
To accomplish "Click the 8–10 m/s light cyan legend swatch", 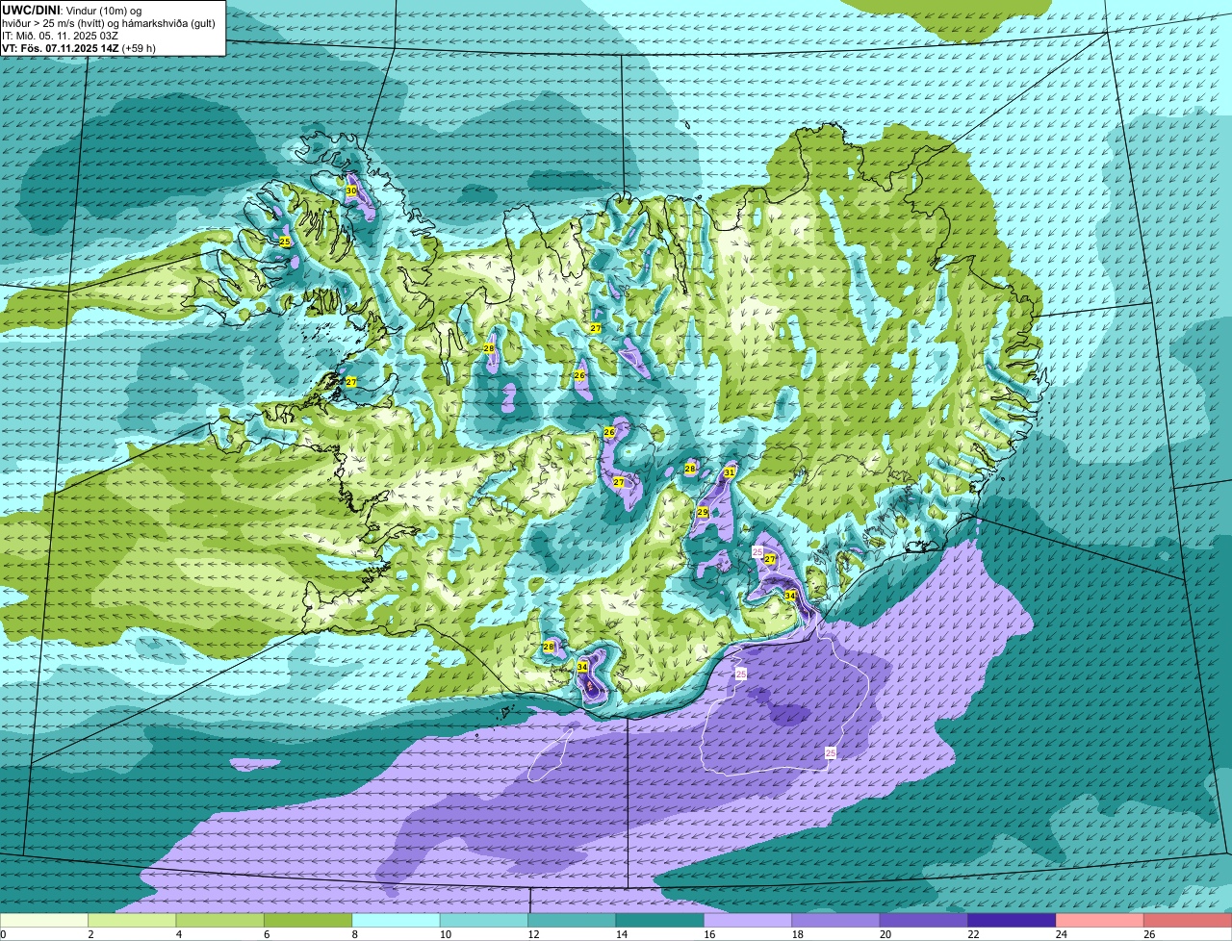I will (397, 921).
